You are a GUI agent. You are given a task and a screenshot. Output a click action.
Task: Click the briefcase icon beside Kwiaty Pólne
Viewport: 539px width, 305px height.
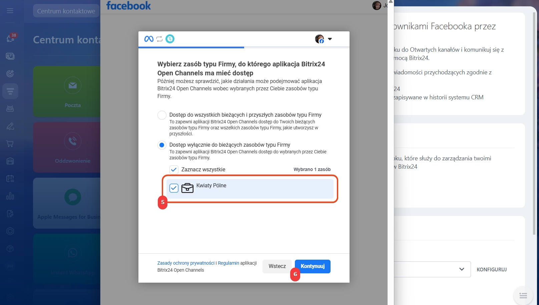187,188
